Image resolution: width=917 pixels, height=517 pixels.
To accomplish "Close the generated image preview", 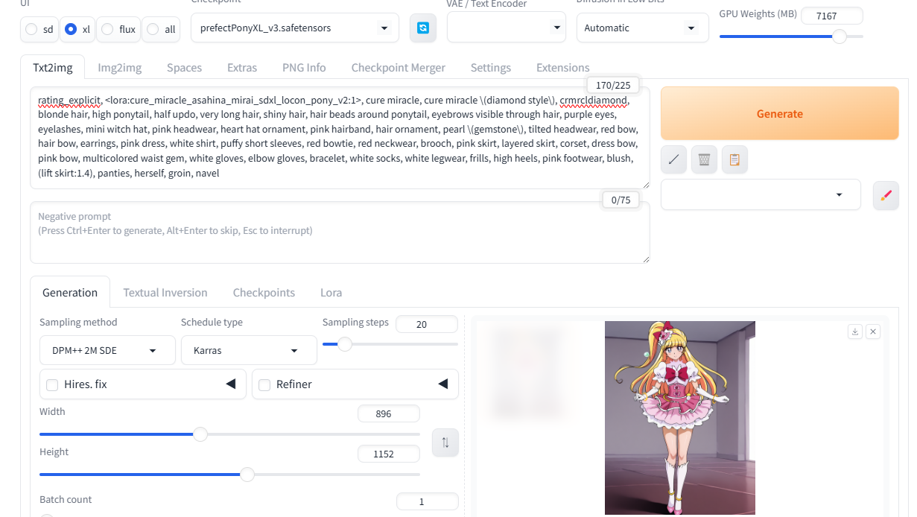I will (873, 332).
